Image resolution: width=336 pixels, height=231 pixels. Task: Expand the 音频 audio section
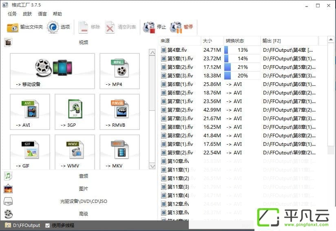[83, 176]
